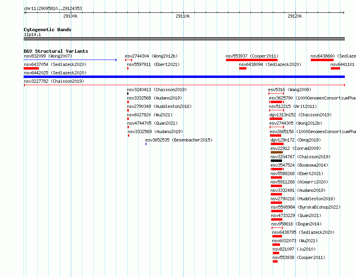The width and height of the screenshot is (356, 277).
Task: Select nsv3332568 (Audano2019) variant
Action: pyautogui.click(x=154, y=98)
